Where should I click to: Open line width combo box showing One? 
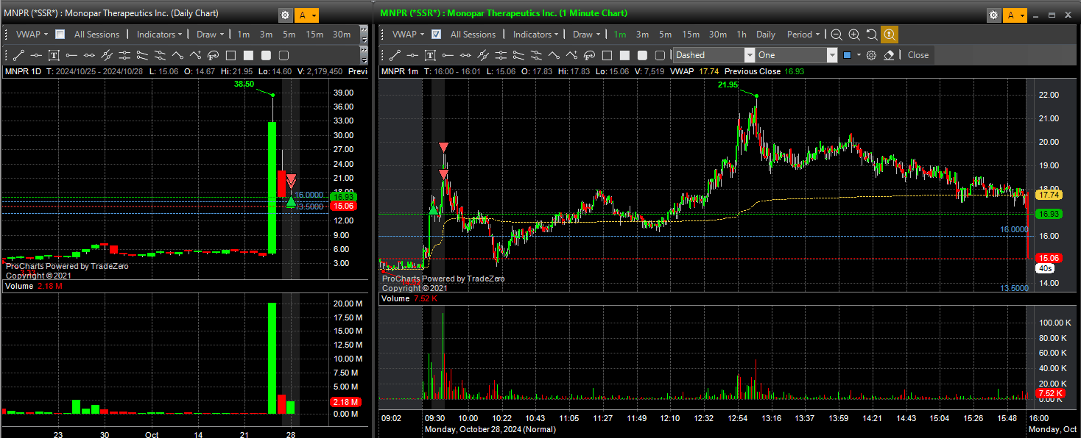(797, 55)
